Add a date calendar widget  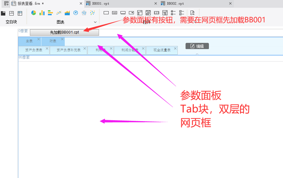tap(148, 13)
